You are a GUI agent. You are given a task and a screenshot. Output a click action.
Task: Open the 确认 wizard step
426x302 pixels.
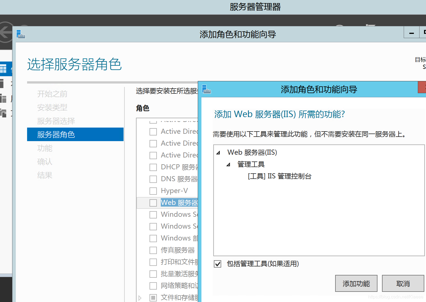pyautogui.click(x=45, y=161)
